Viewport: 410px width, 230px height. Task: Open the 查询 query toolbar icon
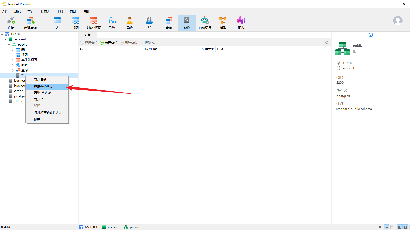click(169, 23)
